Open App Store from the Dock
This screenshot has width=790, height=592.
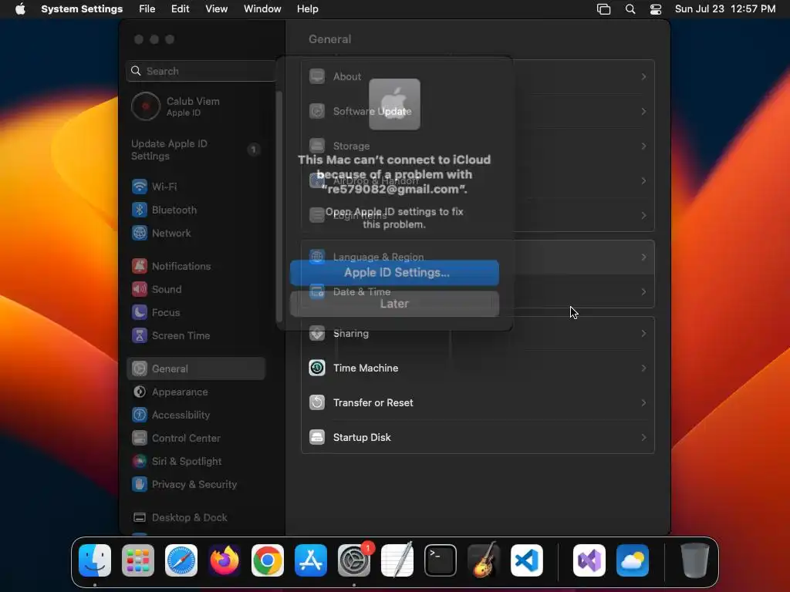coord(311,560)
